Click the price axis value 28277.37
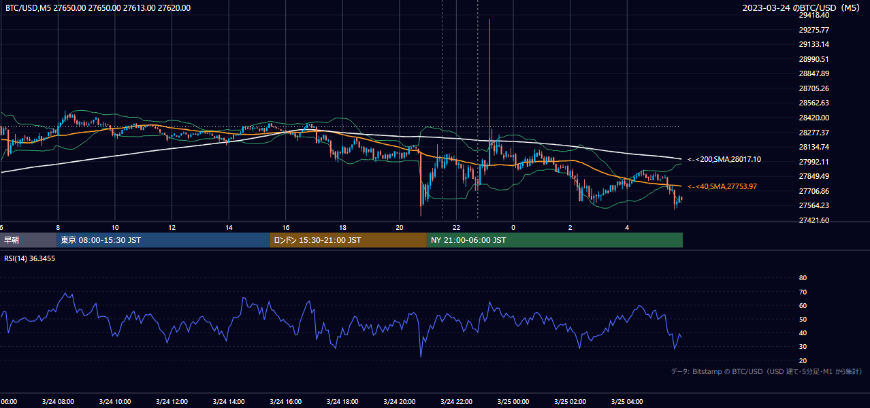Image resolution: width=870 pixels, height=408 pixels. click(x=813, y=133)
